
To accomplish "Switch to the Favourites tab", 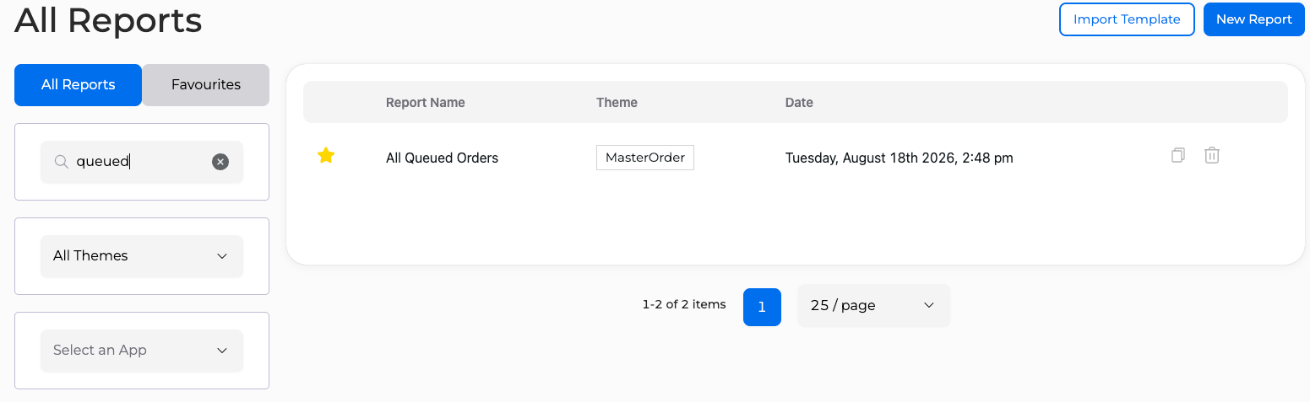I will click(206, 85).
